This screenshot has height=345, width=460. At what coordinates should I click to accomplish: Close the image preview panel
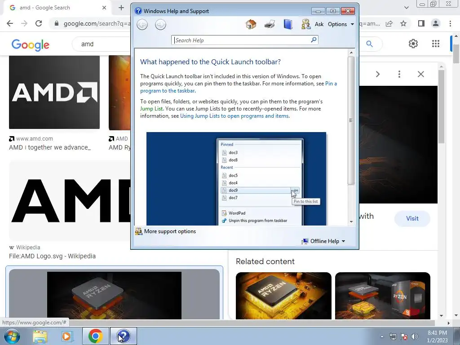coord(420,74)
